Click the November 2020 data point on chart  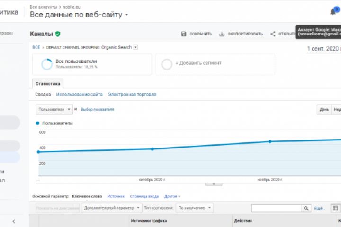270,141
